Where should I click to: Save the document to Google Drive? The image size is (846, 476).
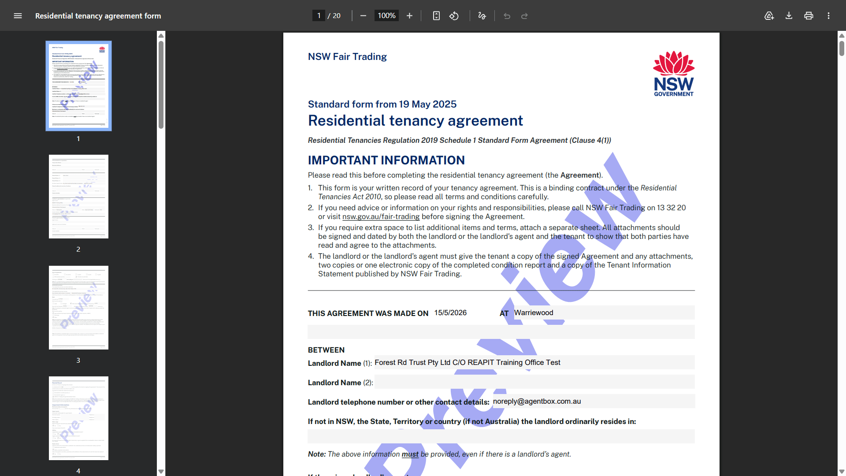tap(769, 16)
